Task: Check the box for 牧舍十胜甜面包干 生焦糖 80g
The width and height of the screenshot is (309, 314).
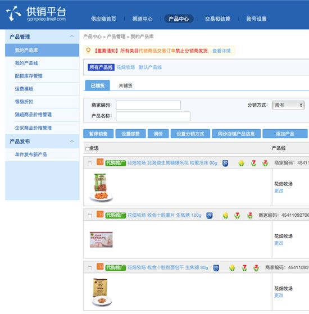Action: click(x=90, y=268)
